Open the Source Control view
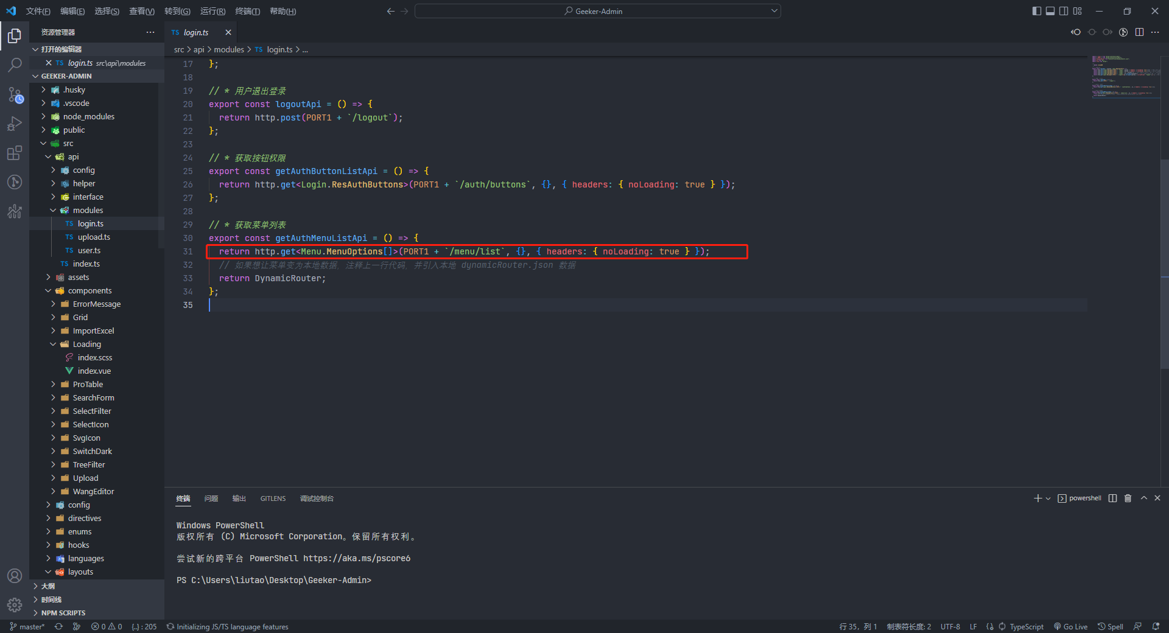 point(15,95)
